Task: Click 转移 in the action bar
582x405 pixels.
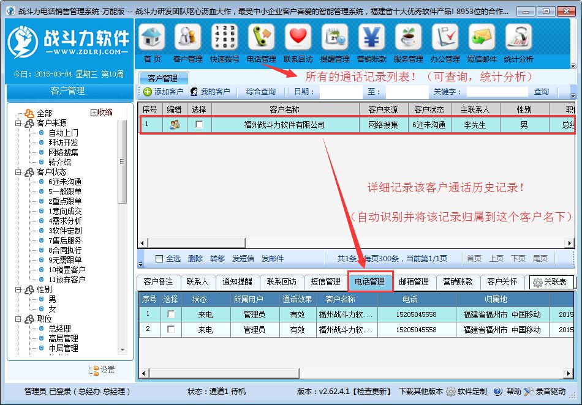Action: (217, 259)
